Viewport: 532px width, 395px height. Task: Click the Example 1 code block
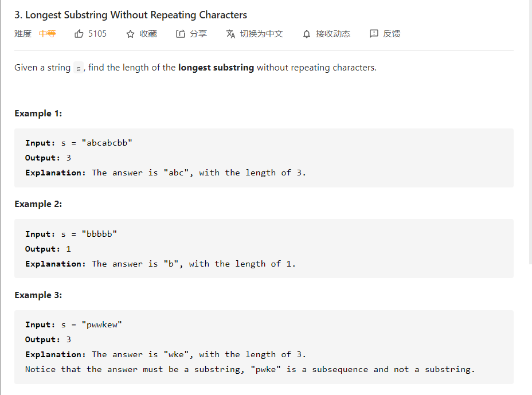click(x=264, y=158)
